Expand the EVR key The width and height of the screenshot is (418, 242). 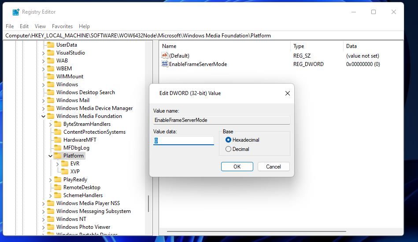click(58, 164)
